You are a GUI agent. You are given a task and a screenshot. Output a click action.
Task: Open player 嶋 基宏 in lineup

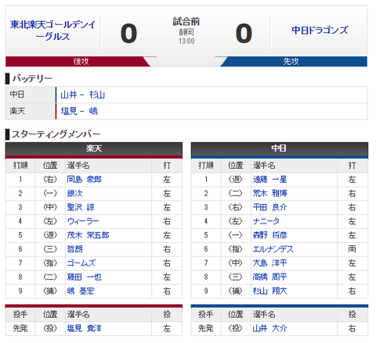[81, 291]
